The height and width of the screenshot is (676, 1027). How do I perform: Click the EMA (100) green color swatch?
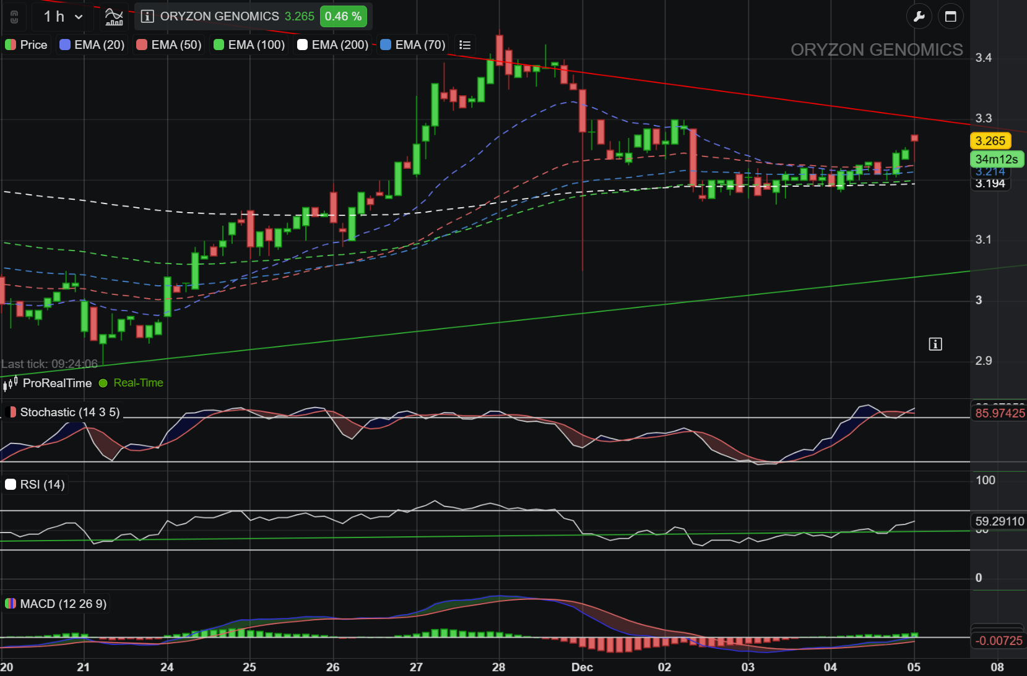pyautogui.click(x=219, y=45)
